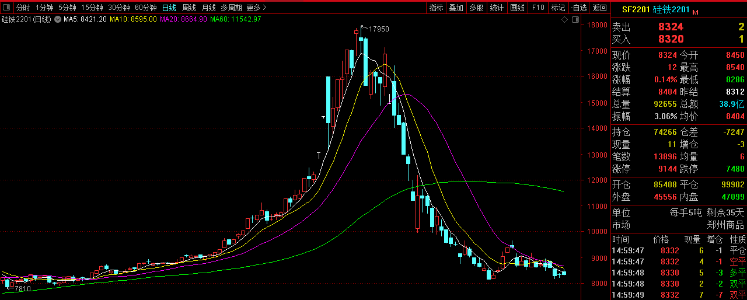747x300 pixels.
Task: Select the 60分钟 period tab
Action: pos(145,8)
